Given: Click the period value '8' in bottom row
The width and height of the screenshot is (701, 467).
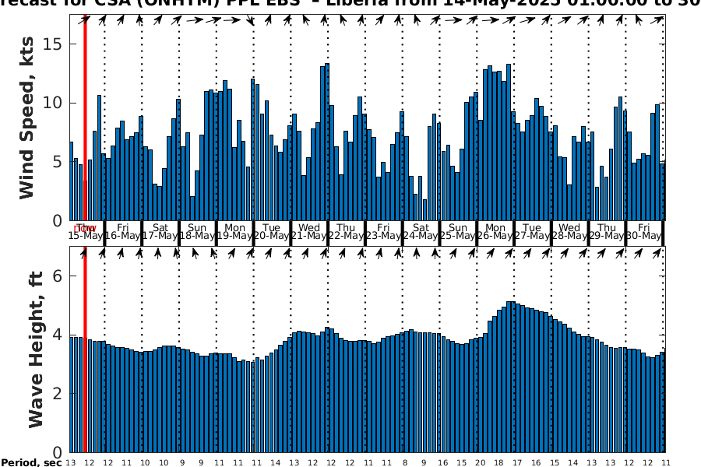Looking at the screenshot, I should click(x=405, y=462).
